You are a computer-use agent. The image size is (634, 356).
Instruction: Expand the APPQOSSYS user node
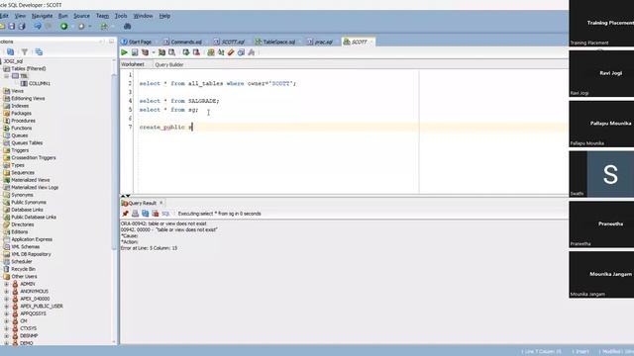pos(7,313)
